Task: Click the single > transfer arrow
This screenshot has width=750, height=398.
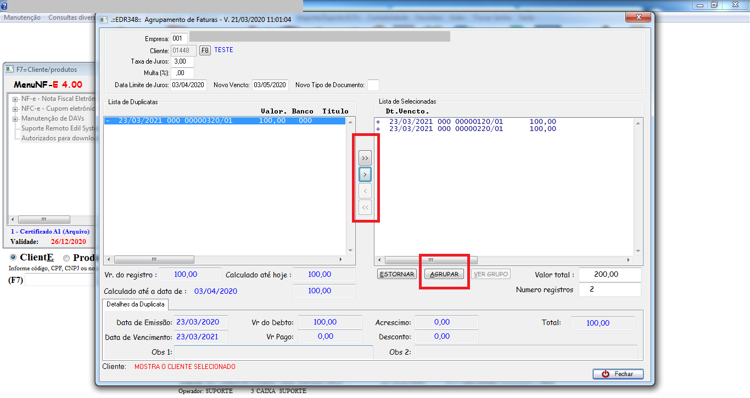Action: 365,174
